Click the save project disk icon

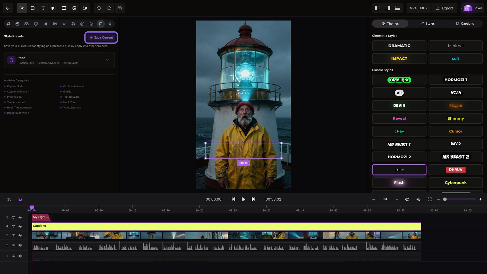(120, 8)
